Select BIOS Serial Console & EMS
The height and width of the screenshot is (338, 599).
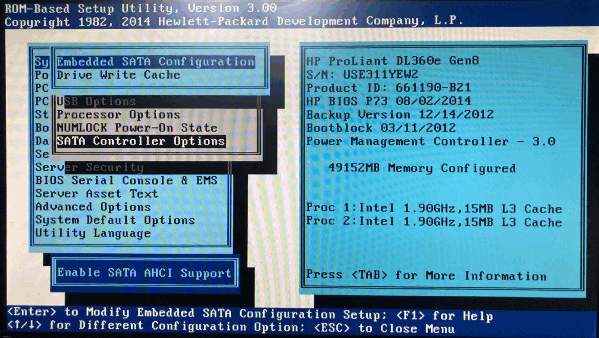point(126,181)
